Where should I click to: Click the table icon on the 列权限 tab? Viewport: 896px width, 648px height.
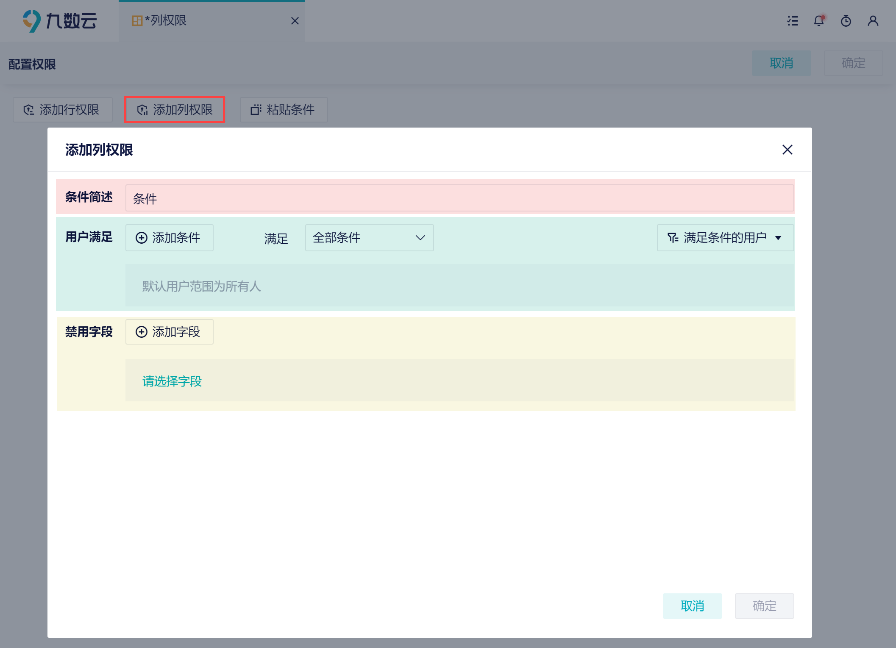[137, 21]
